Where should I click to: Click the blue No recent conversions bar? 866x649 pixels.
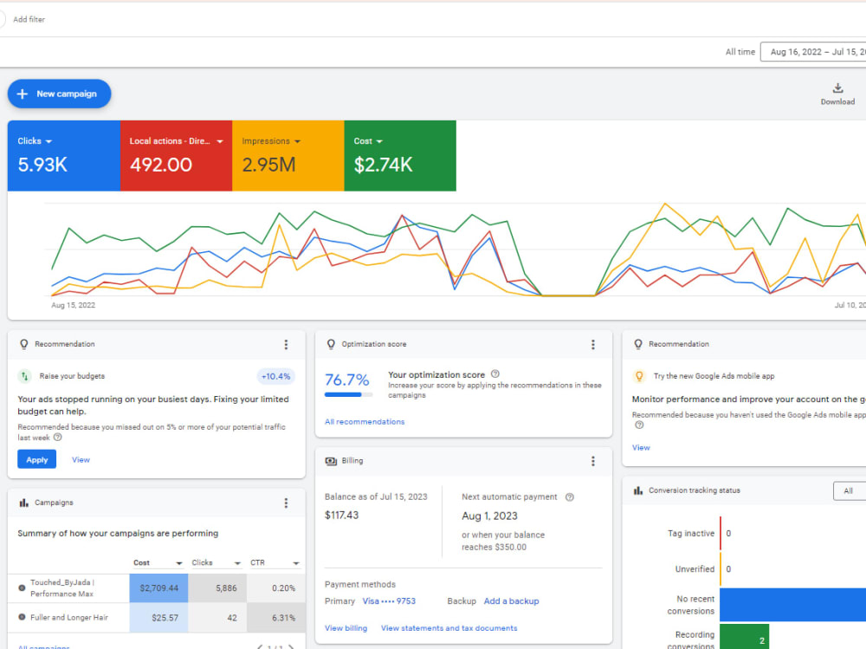pos(792,605)
